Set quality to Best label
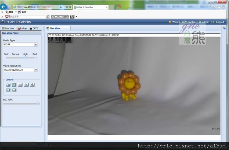Screen dimensions: 229x150 click(35, 54)
